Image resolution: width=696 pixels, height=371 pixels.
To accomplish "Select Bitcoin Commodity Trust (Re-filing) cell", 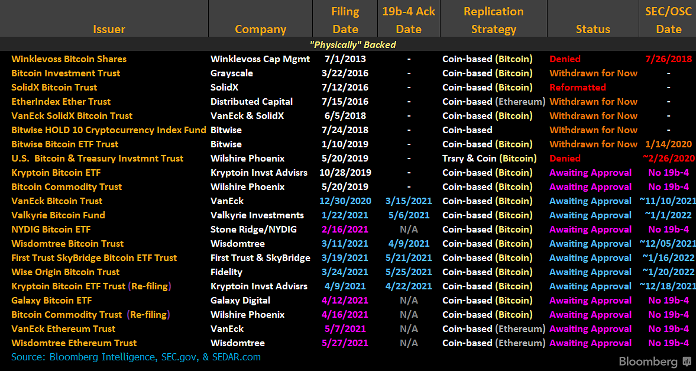I will tap(91, 315).
